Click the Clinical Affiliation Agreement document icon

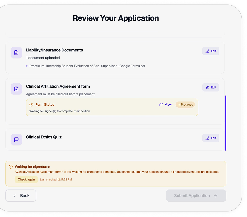(x=16, y=89)
